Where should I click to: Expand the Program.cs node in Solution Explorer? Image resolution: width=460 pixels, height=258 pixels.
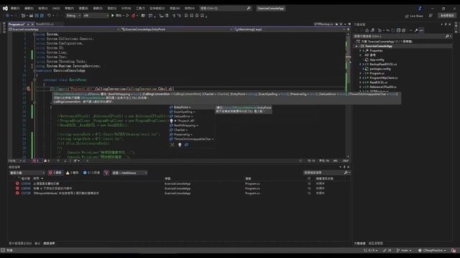361,73
